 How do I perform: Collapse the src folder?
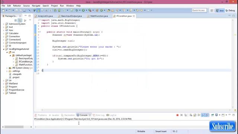click(x=7, y=52)
